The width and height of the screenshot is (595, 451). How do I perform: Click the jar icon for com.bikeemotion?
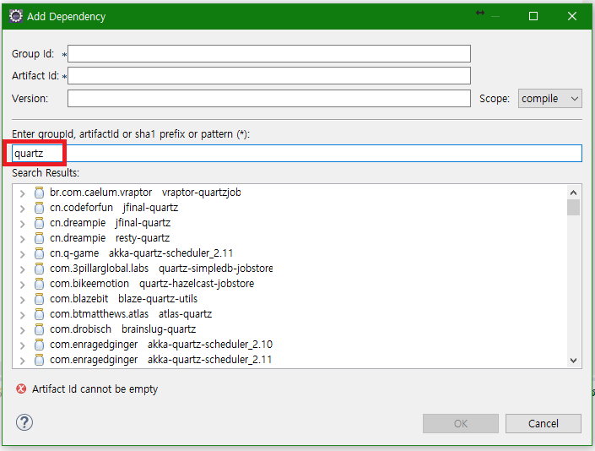[39, 284]
